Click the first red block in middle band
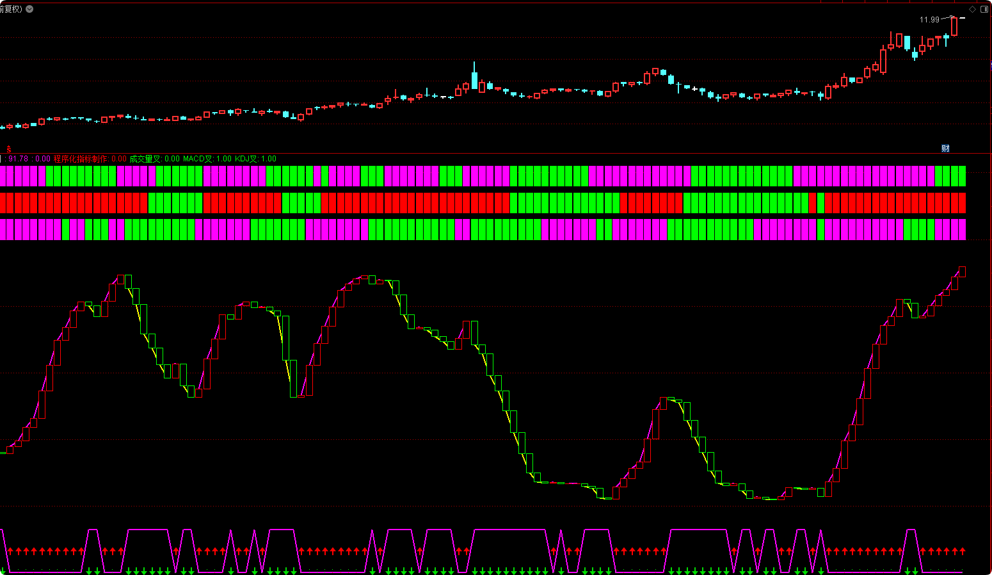Viewport: 992px width, 575px height. coord(3,203)
